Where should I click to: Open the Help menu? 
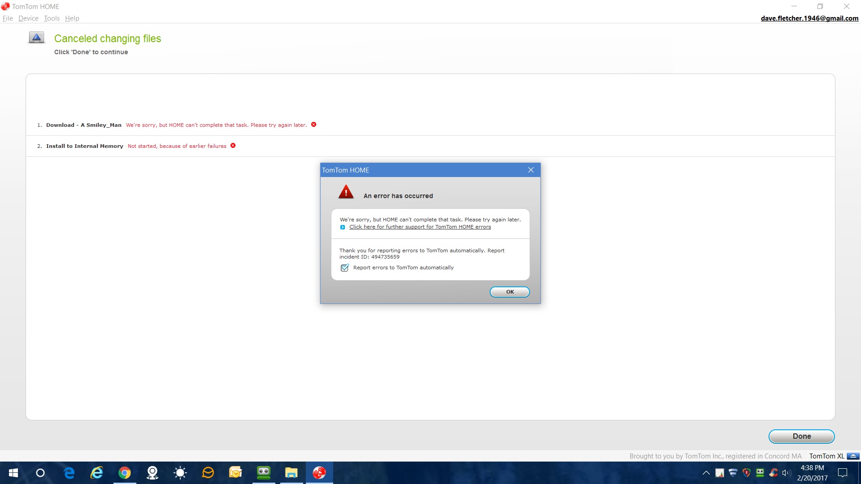(72, 18)
